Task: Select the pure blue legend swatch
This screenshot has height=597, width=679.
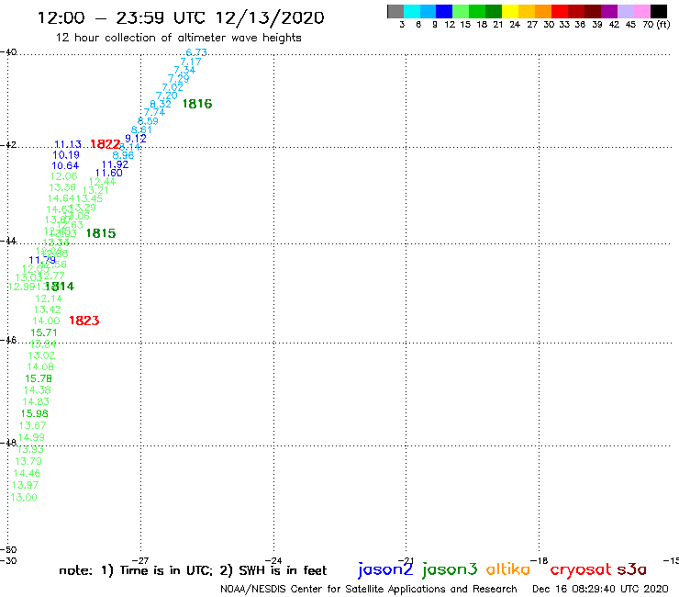Action: 444,11
